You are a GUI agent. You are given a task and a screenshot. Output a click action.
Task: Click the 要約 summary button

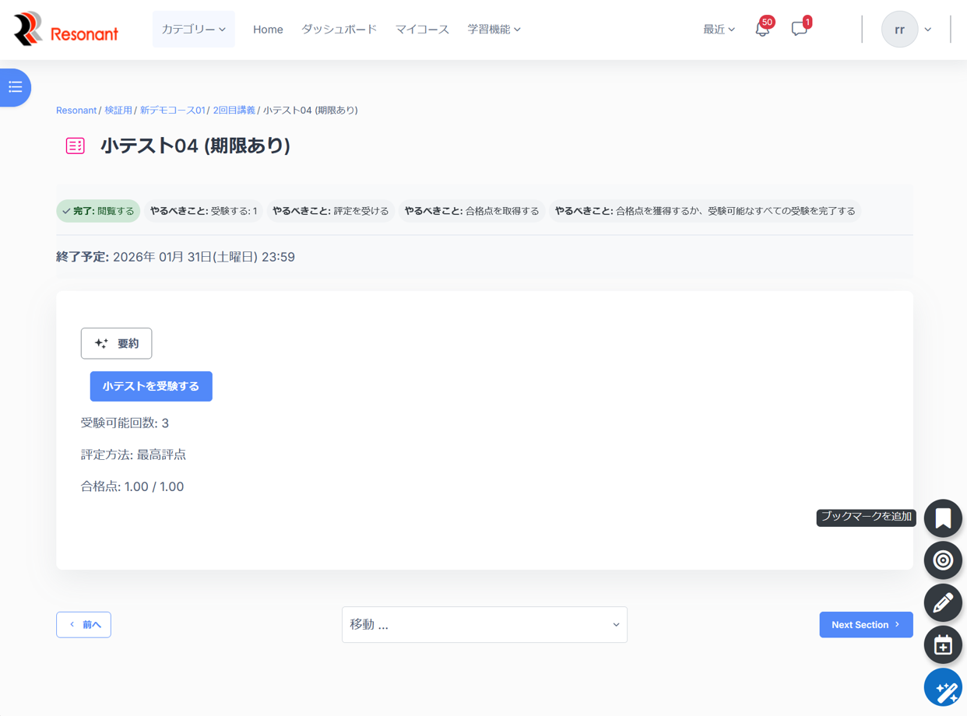pos(116,343)
